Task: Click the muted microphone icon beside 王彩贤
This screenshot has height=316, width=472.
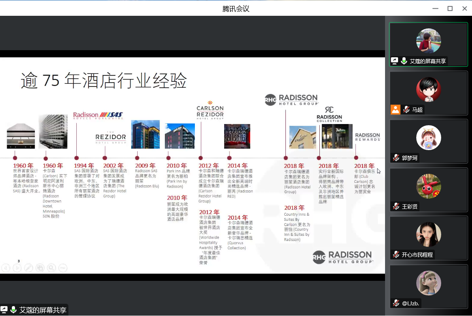Action: coord(396,206)
